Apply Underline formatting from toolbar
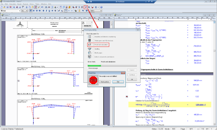Screen dimensions: 217x130 click(x=49, y=11)
